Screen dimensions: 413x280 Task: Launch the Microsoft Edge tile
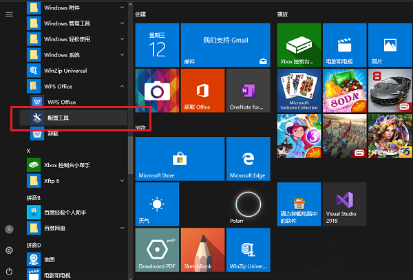(x=248, y=158)
